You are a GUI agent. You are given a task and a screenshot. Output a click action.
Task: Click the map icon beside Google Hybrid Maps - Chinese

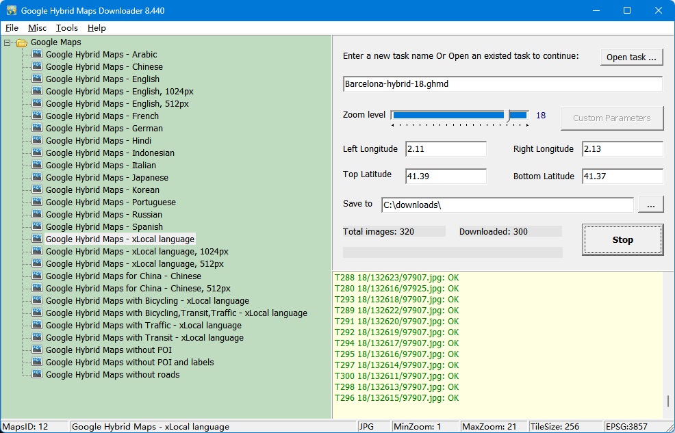(x=37, y=66)
